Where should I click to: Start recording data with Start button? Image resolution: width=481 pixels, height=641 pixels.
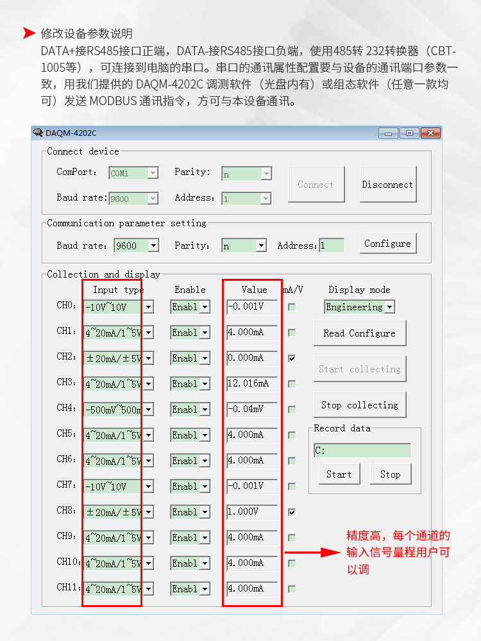tap(339, 474)
